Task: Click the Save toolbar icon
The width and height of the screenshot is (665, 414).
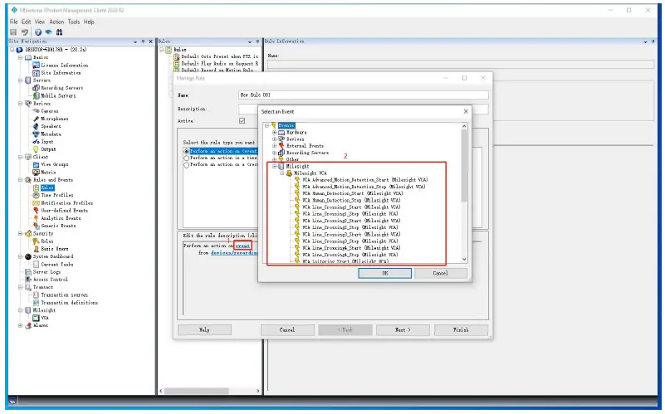Action: [x=13, y=32]
